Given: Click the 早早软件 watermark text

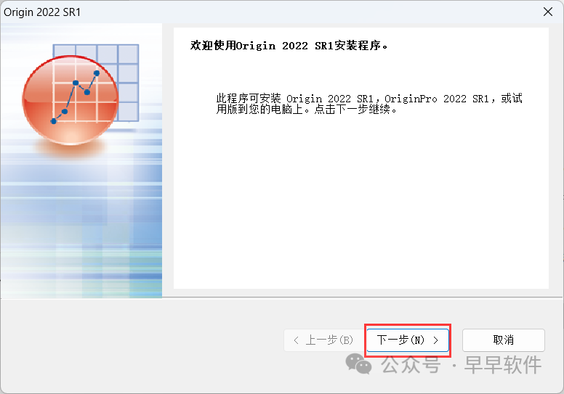Looking at the screenshot, I should tap(503, 365).
